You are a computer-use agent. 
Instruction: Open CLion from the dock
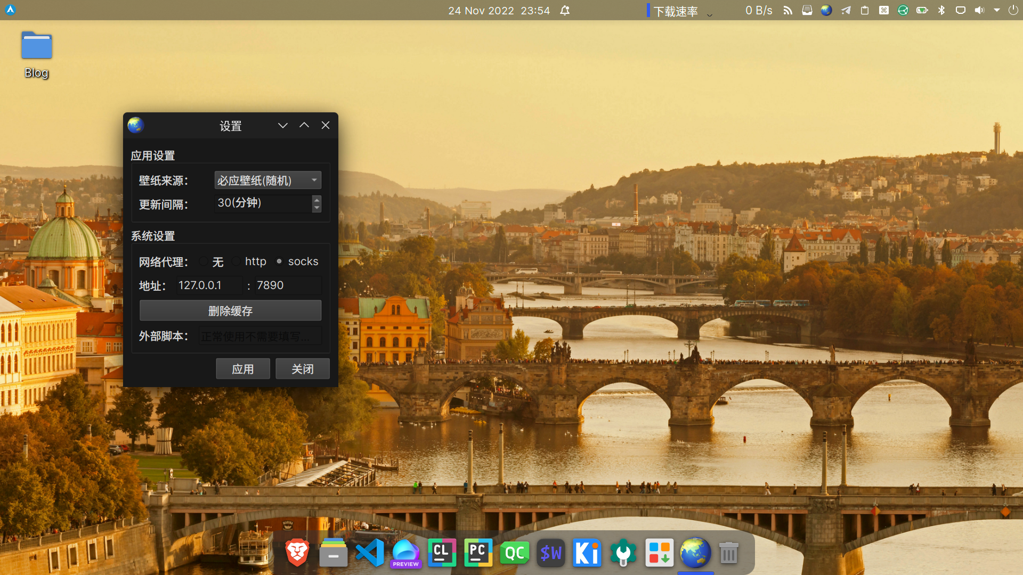point(442,553)
